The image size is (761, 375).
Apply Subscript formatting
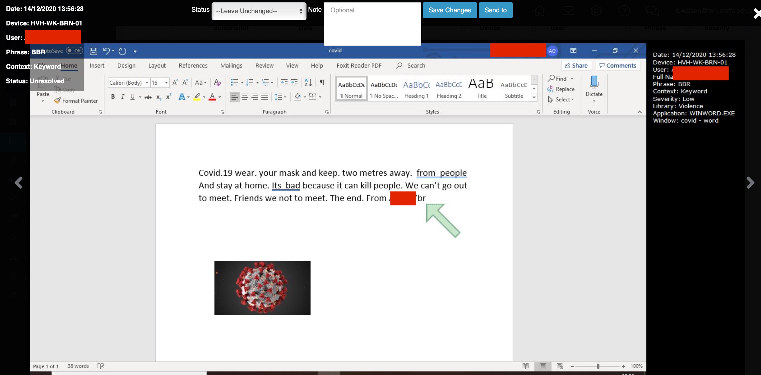point(159,97)
